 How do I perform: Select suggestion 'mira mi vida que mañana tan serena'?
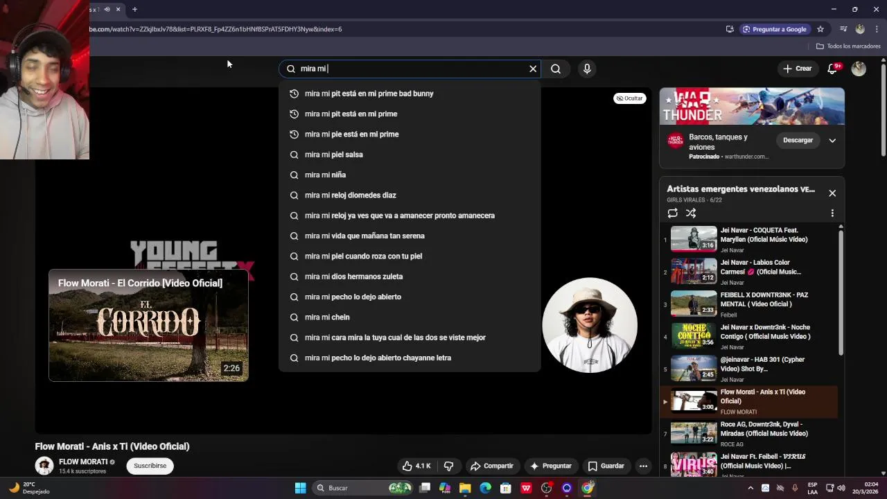click(x=409, y=236)
